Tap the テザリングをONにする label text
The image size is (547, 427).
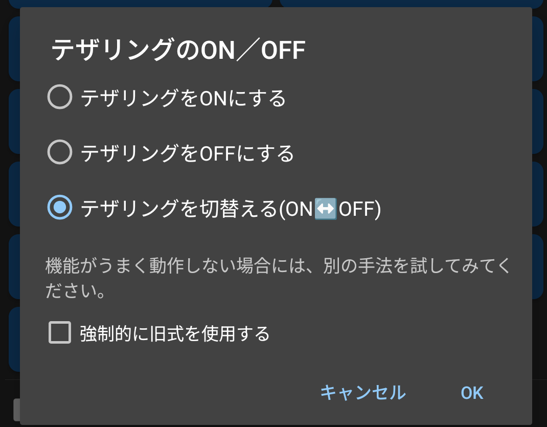[184, 98]
